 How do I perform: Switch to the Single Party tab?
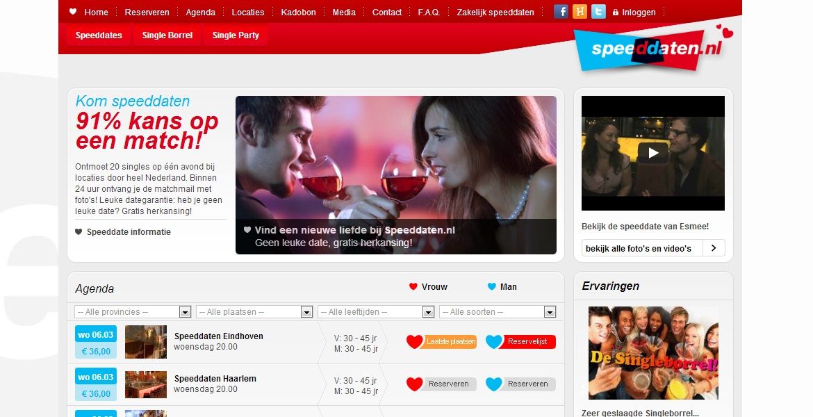click(x=236, y=35)
